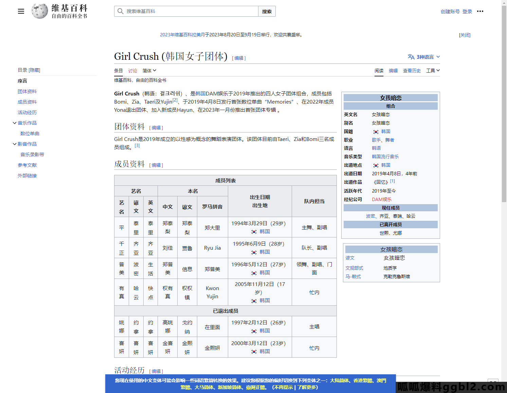Click the Wikipedia globe logo
The image size is (507, 393).
click(40, 11)
